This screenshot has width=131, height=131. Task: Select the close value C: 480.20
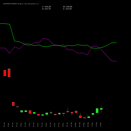tap(46, 7)
